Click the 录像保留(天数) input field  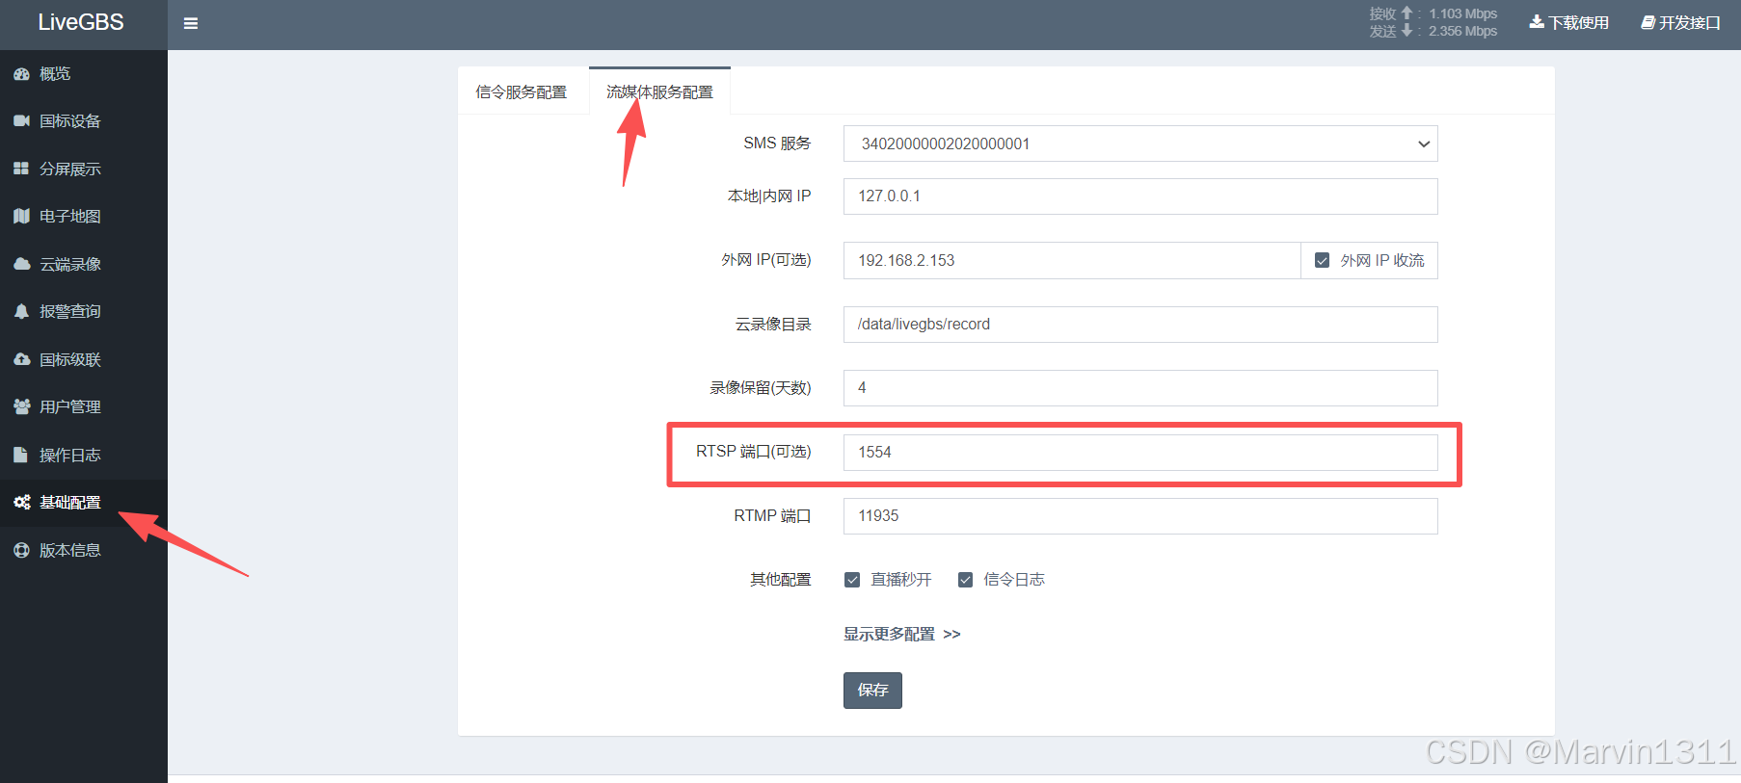[1140, 388]
